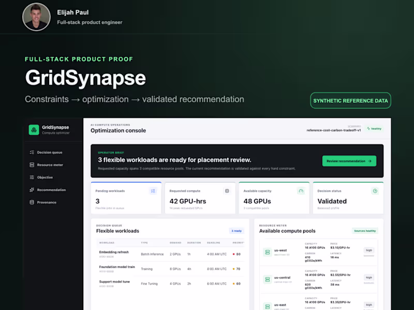Click the $3.10/GPU-hr price value
The height and width of the screenshot is (310, 414).
pyautogui.click(x=340, y=248)
